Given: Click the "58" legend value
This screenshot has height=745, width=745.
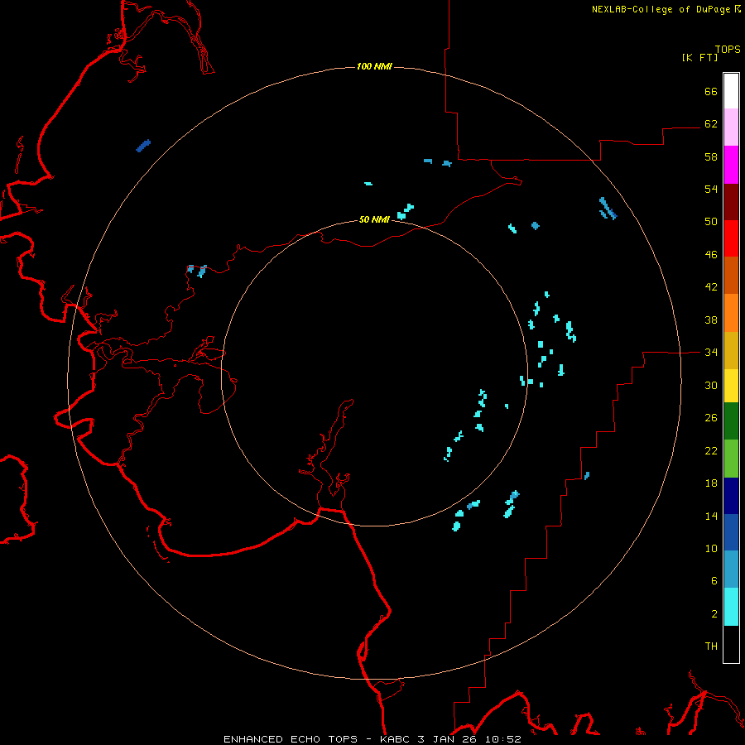Looking at the screenshot, I should point(711,156).
